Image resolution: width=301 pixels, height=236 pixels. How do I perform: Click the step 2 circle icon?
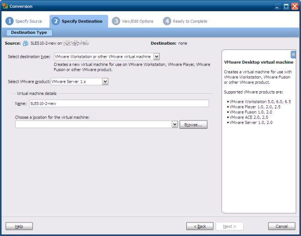[x=55, y=21]
